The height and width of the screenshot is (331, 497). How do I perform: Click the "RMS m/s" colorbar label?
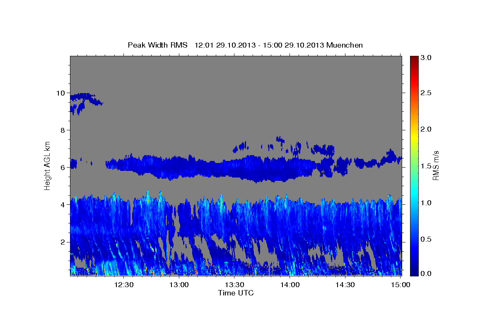coord(436,165)
